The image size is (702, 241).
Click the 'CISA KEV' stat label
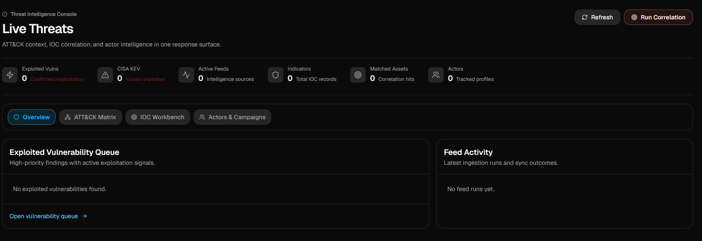(x=128, y=69)
